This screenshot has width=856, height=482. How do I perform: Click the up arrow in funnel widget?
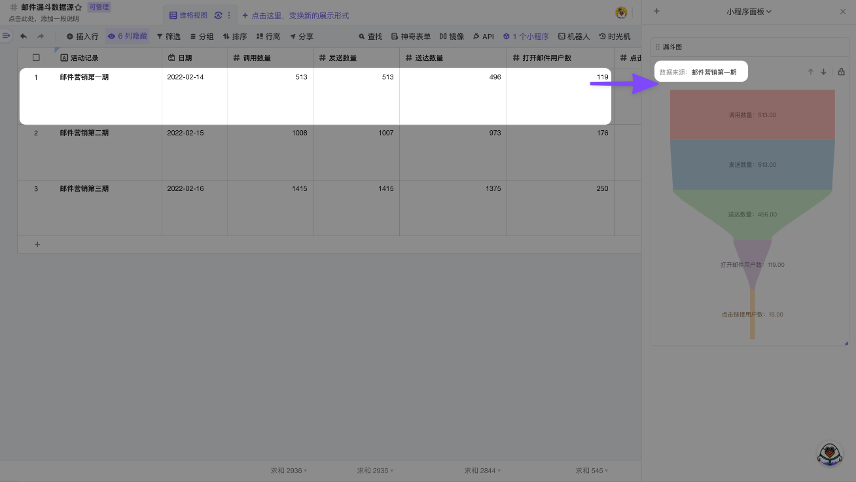[810, 72]
